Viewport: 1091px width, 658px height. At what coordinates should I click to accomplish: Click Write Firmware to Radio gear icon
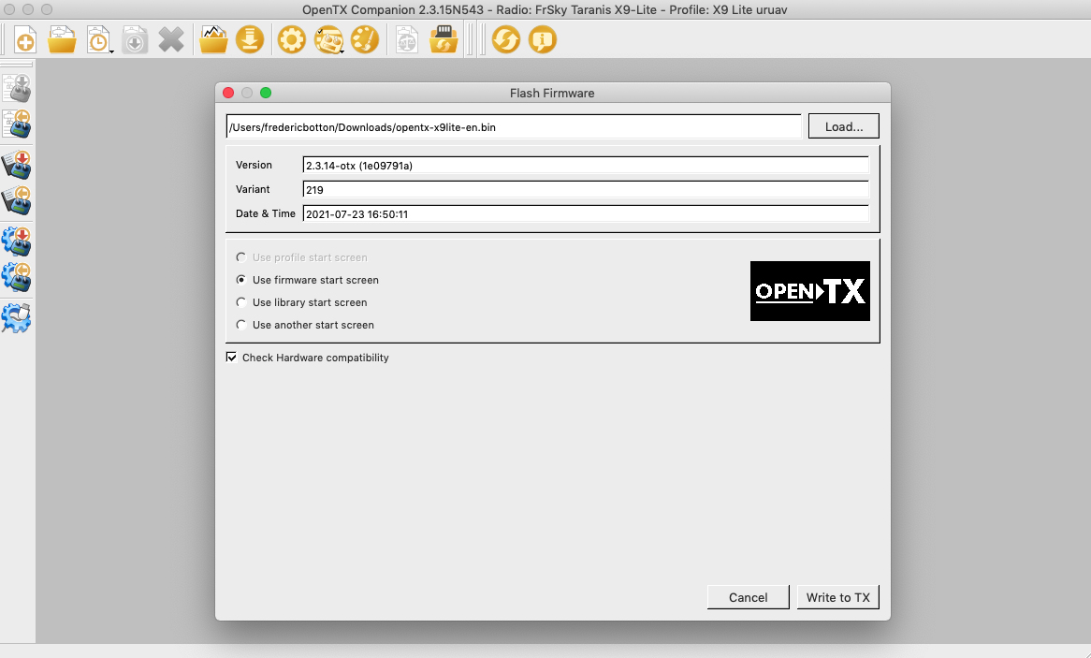coord(17,241)
